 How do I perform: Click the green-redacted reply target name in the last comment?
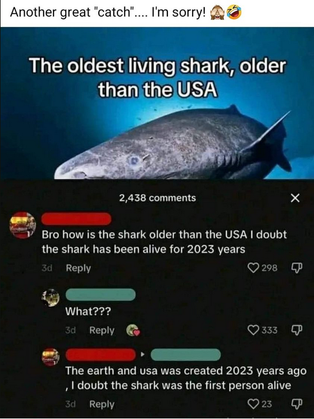pos(186,355)
